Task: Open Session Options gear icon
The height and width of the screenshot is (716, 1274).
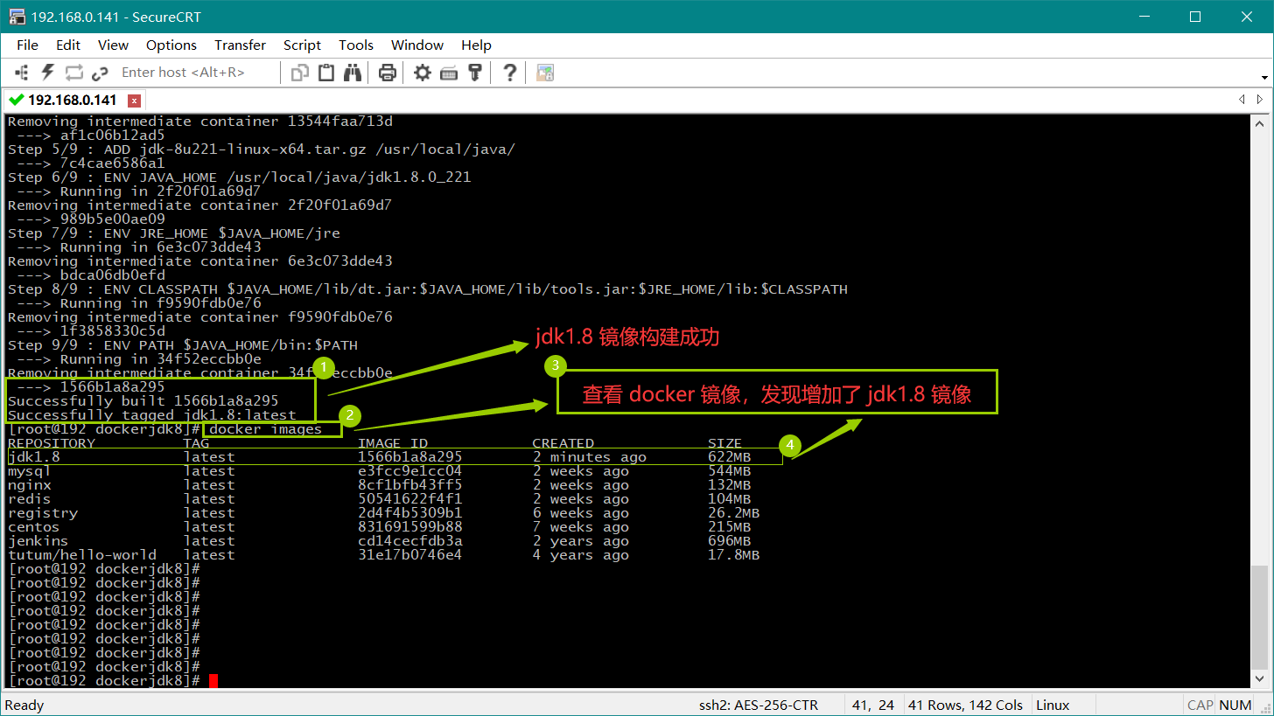Action: [x=423, y=73]
